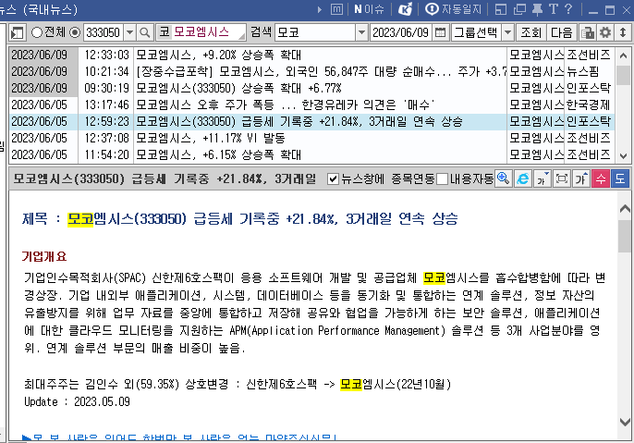This screenshot has width=634, height=443.
Task: Click the 한국경제 source cell
Action: (x=588, y=105)
